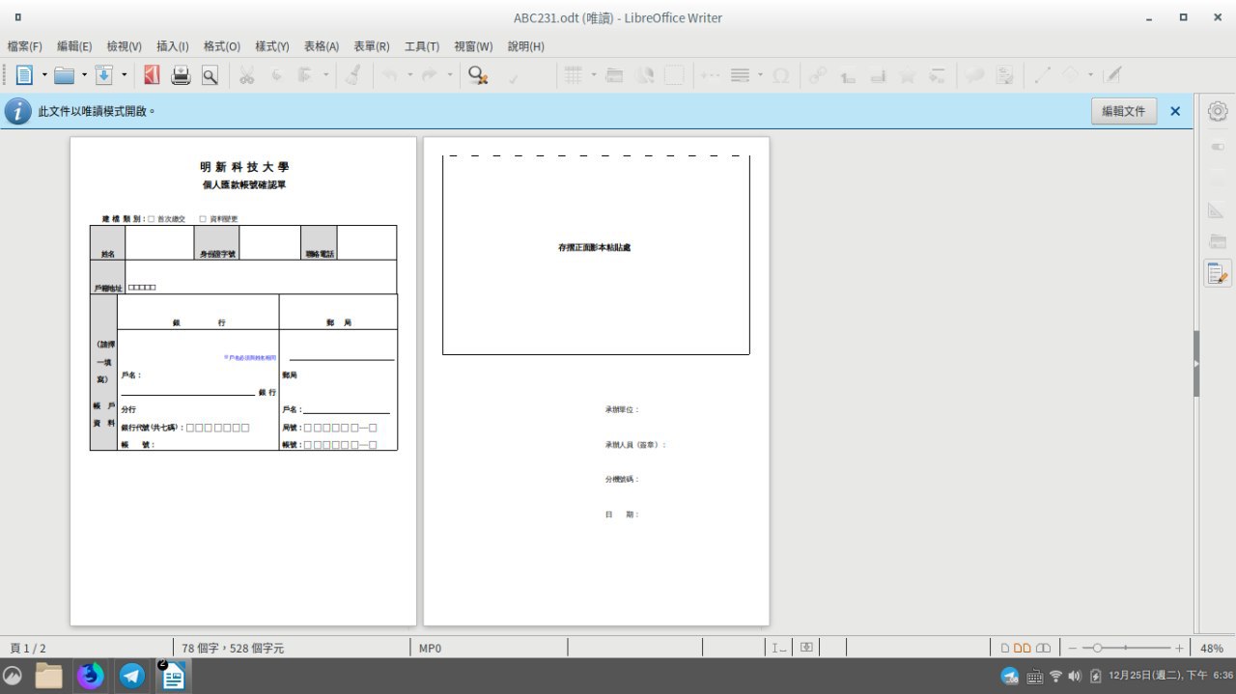Screen dimensions: 1236x694
Task: Click the Clone Formatting paintbrush icon
Action: click(353, 75)
